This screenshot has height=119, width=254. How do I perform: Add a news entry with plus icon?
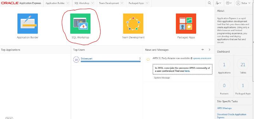click(x=203, y=50)
